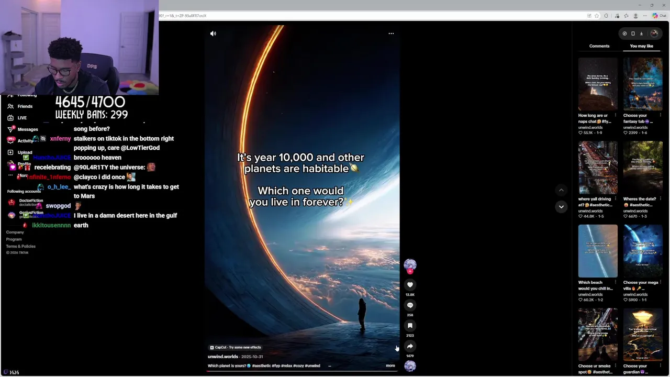The width and height of the screenshot is (670, 377).
Task: Click the Company footer link
Action: (x=15, y=232)
